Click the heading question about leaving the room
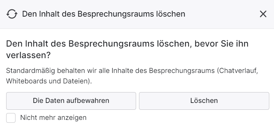Image resolution: width=274 pixels, height=130 pixels. pyautogui.click(x=127, y=49)
